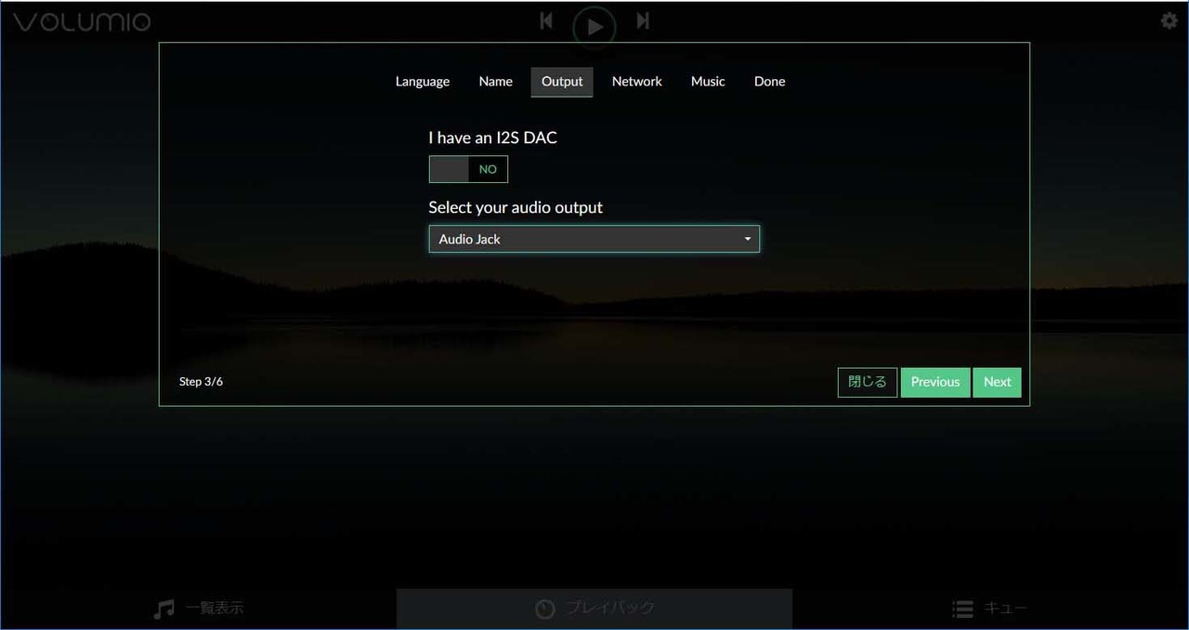Click the playback clock icon

(545, 609)
